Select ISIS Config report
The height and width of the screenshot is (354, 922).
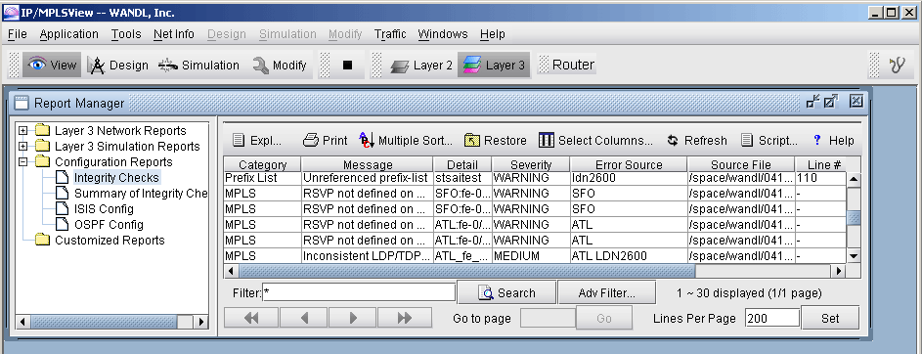(104, 208)
